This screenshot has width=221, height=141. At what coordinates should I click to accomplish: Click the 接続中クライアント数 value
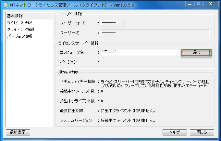(x=102, y=91)
